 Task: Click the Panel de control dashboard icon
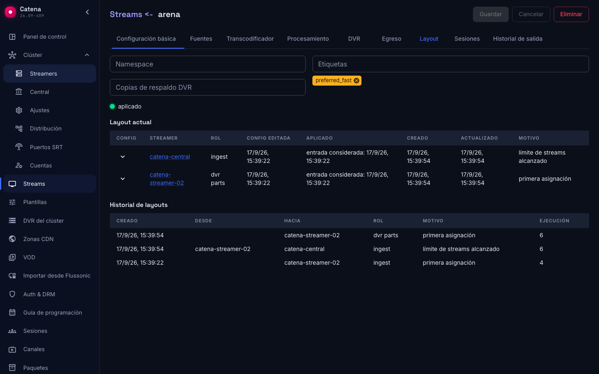[x=12, y=37]
